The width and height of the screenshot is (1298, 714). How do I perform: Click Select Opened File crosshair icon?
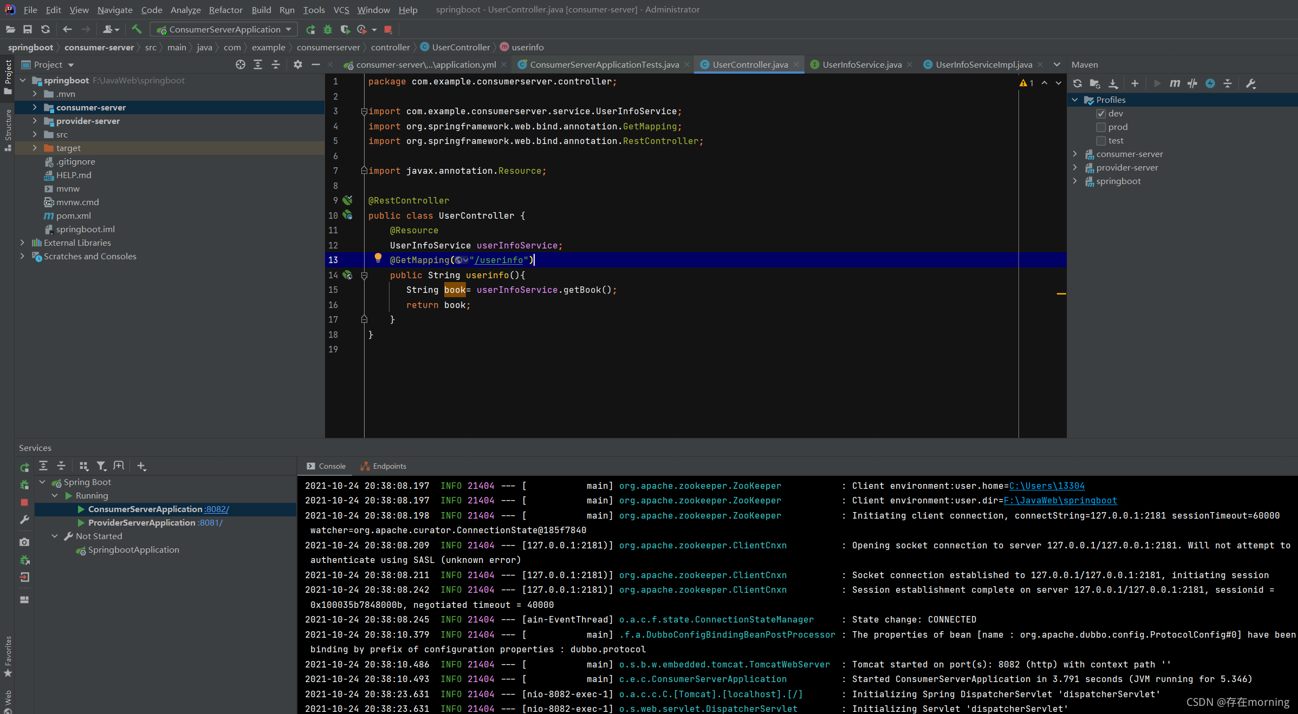point(241,64)
